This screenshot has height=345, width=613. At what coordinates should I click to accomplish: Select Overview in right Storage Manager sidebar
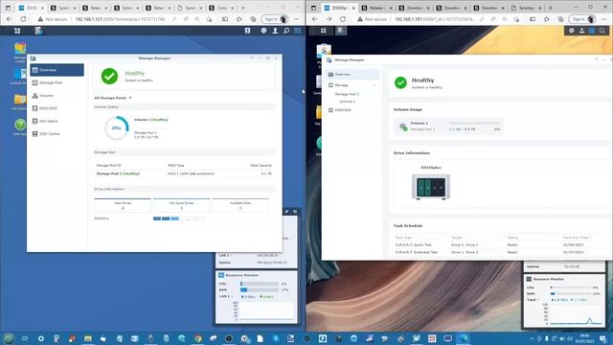click(352, 75)
